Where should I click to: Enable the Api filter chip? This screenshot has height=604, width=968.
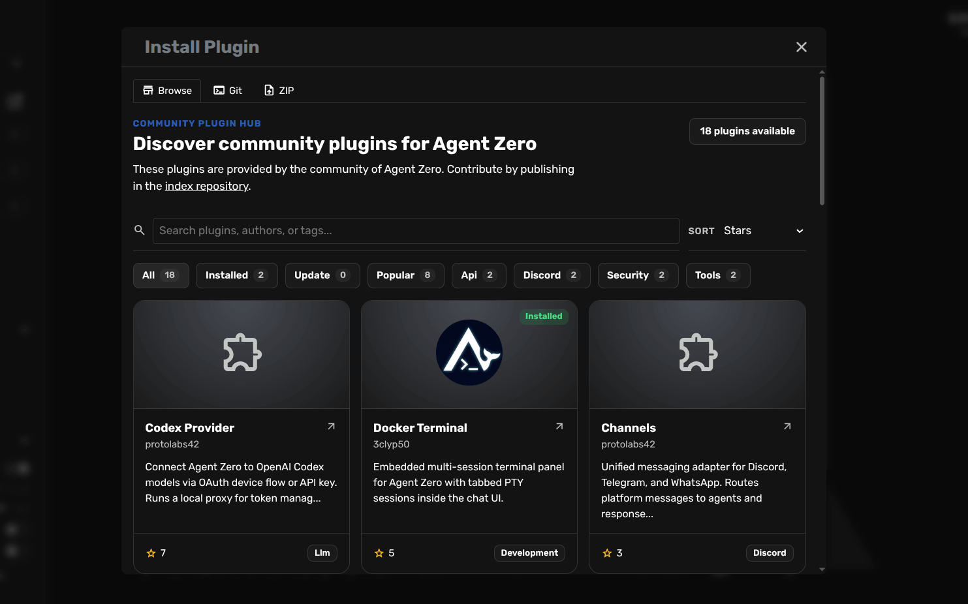(478, 275)
